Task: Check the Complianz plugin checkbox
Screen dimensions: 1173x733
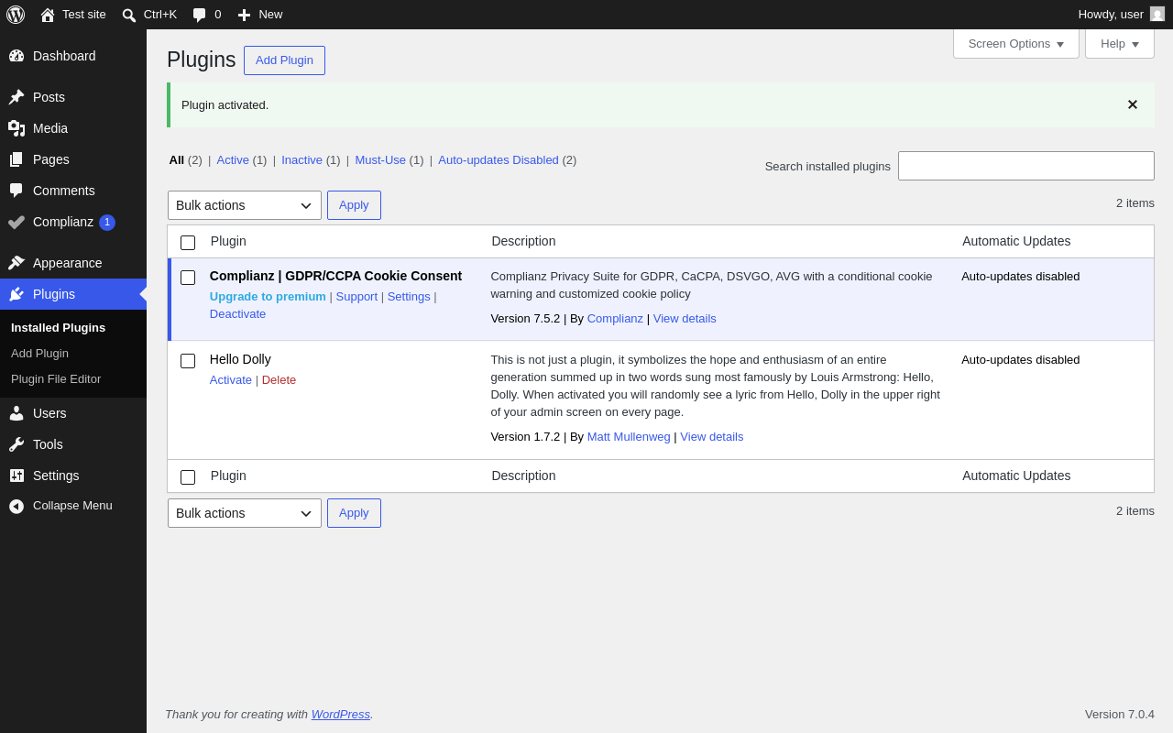Action: [x=188, y=278]
